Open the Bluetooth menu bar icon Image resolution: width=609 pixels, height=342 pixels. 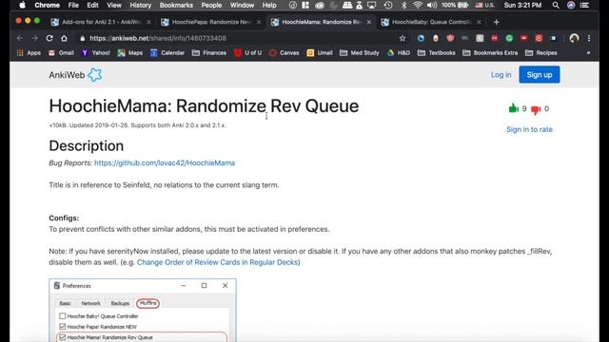click(x=403, y=5)
